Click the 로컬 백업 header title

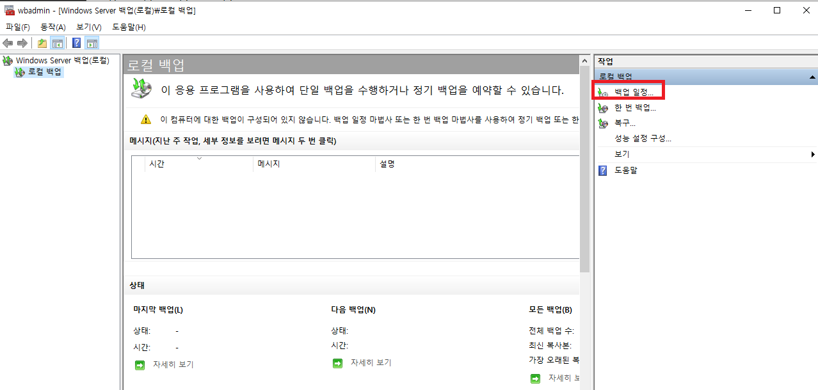click(156, 65)
